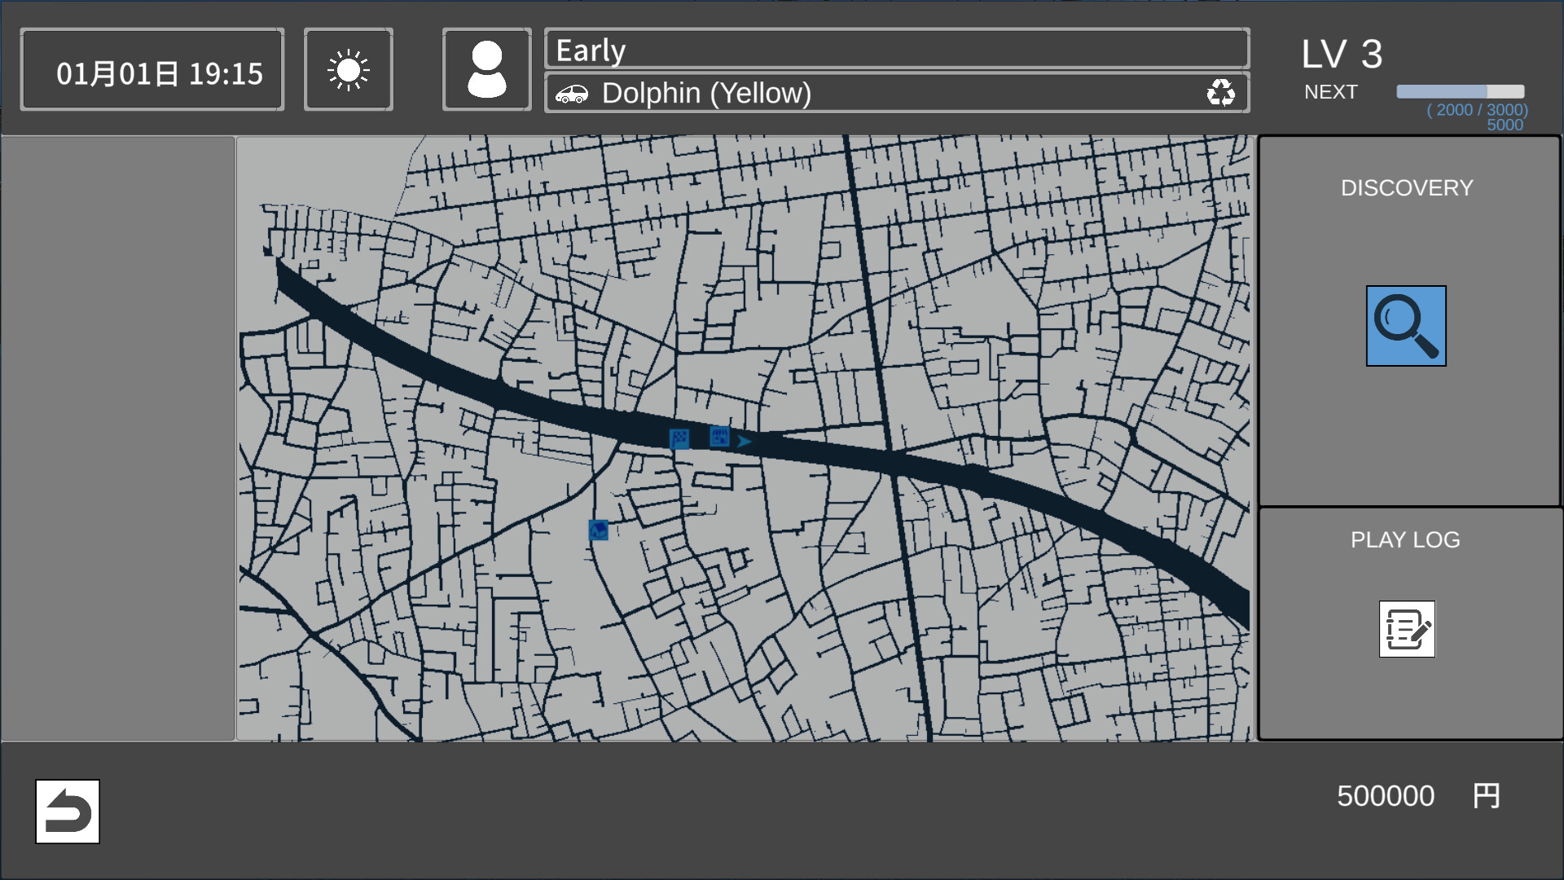Open the player profile icon
The height and width of the screenshot is (880, 1564).
[x=486, y=68]
